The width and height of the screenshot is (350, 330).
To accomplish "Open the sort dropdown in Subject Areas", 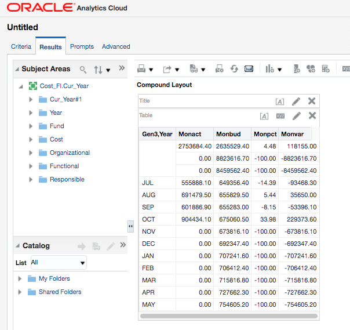I will pos(102,70).
